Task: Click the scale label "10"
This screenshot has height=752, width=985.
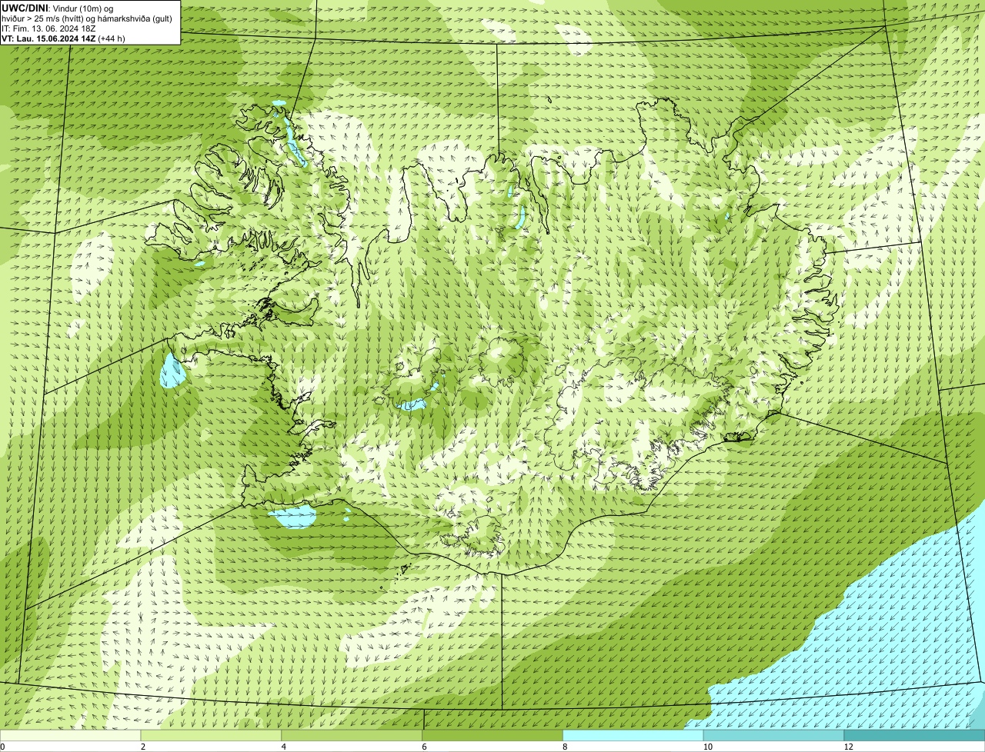Action: [707, 747]
